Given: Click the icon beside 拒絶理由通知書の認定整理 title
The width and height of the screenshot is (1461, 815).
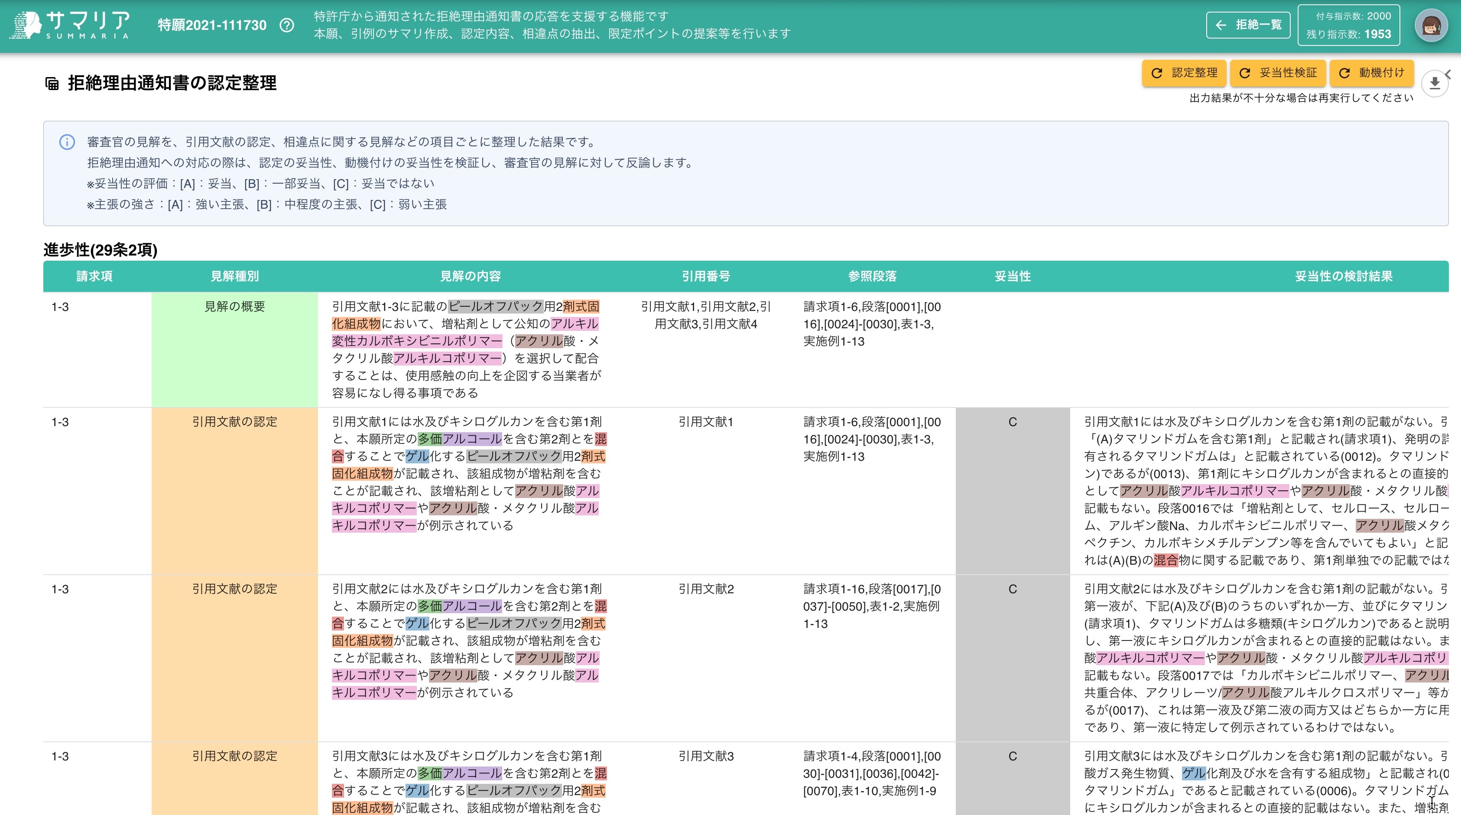Looking at the screenshot, I should (52, 84).
